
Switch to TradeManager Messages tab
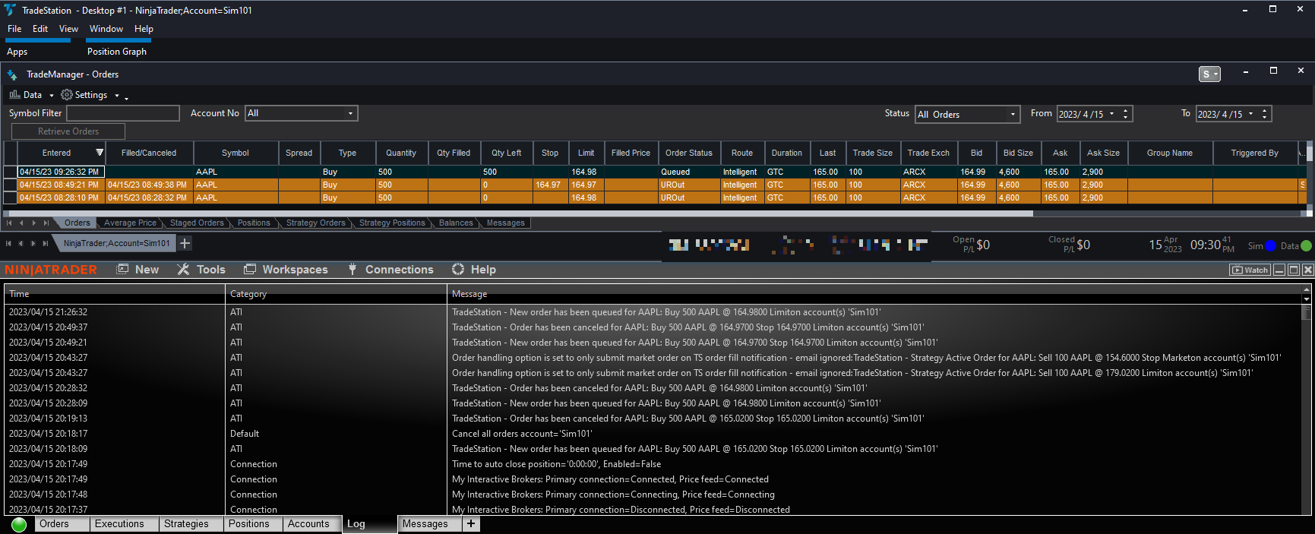pos(505,223)
